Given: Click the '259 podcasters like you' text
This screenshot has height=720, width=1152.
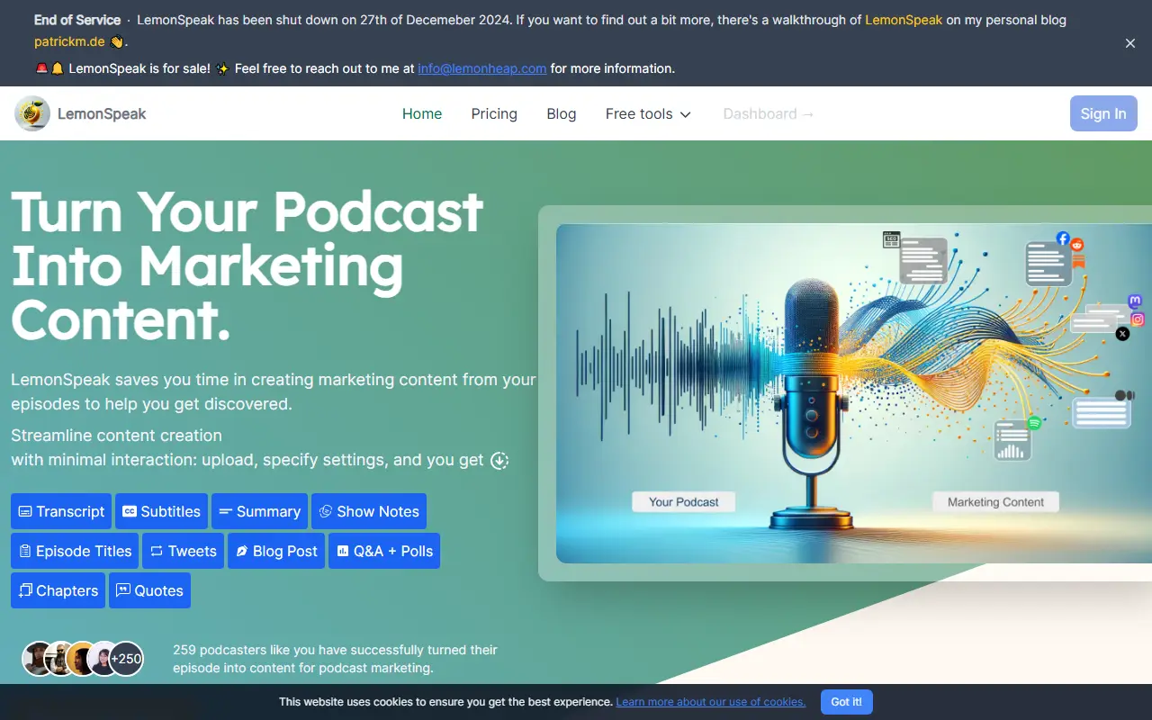Looking at the screenshot, I should pyautogui.click(x=335, y=659).
